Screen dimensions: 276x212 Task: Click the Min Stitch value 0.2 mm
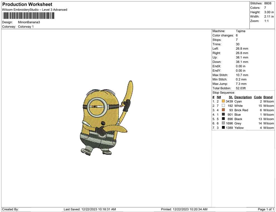click(x=241, y=79)
